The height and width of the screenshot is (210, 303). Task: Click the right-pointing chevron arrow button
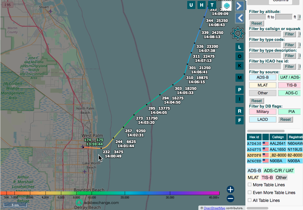pyautogui.click(x=239, y=6)
